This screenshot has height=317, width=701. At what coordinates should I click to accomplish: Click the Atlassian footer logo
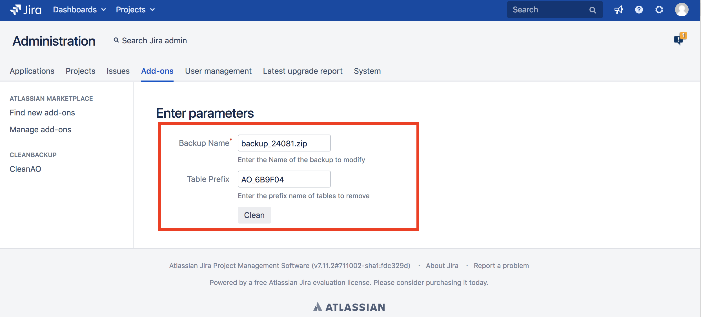pyautogui.click(x=349, y=307)
